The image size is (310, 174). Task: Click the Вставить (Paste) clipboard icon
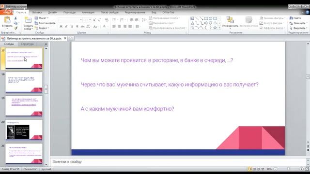7,20
